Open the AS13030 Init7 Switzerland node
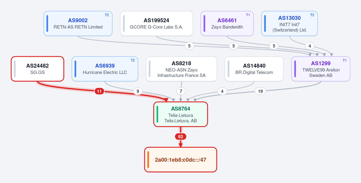The image size is (361, 183). [x=289, y=23]
